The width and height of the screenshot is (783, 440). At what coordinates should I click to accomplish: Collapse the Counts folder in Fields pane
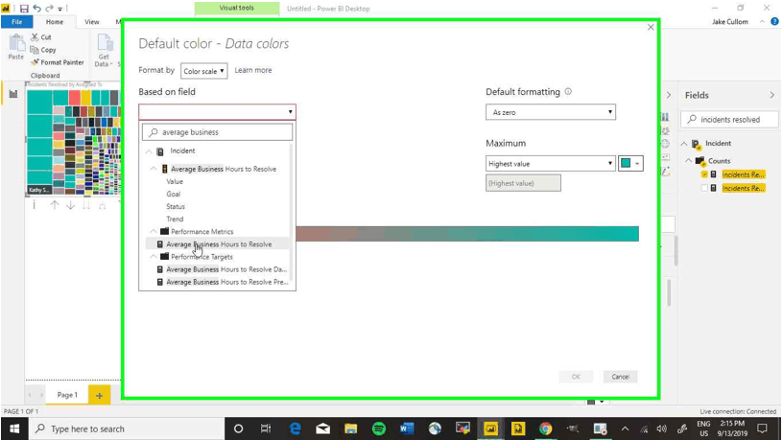(x=689, y=161)
